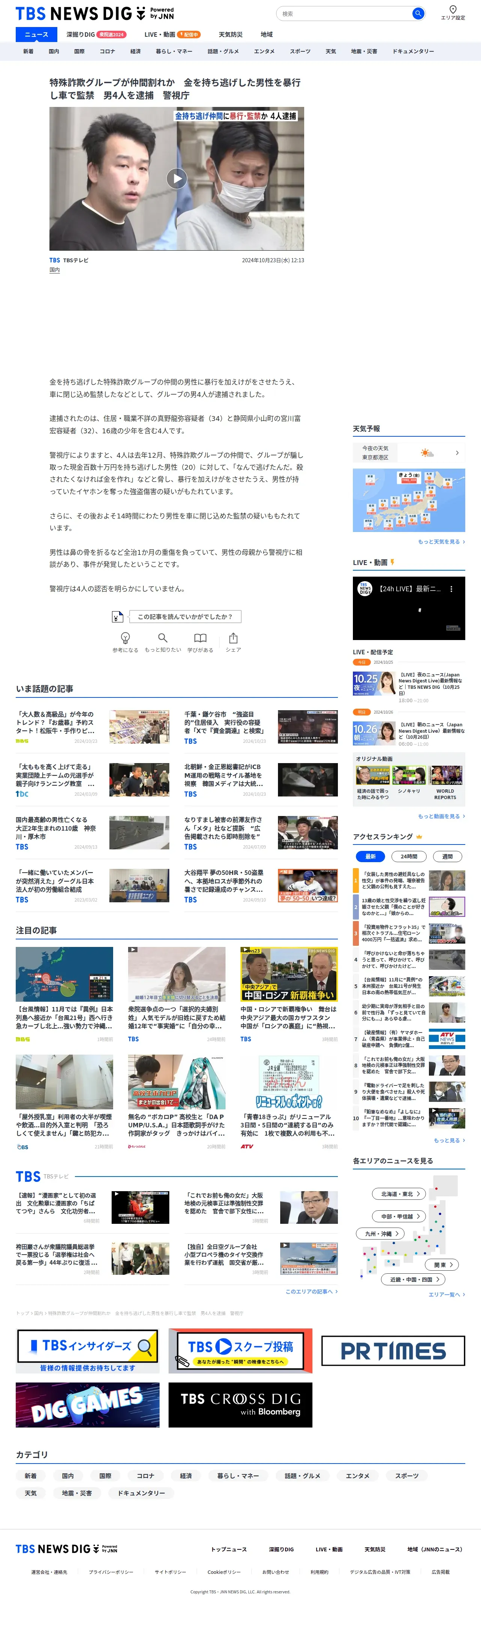The height and width of the screenshot is (1644, 481).
Task: Open もっと動画を見る link
Action: tap(441, 816)
